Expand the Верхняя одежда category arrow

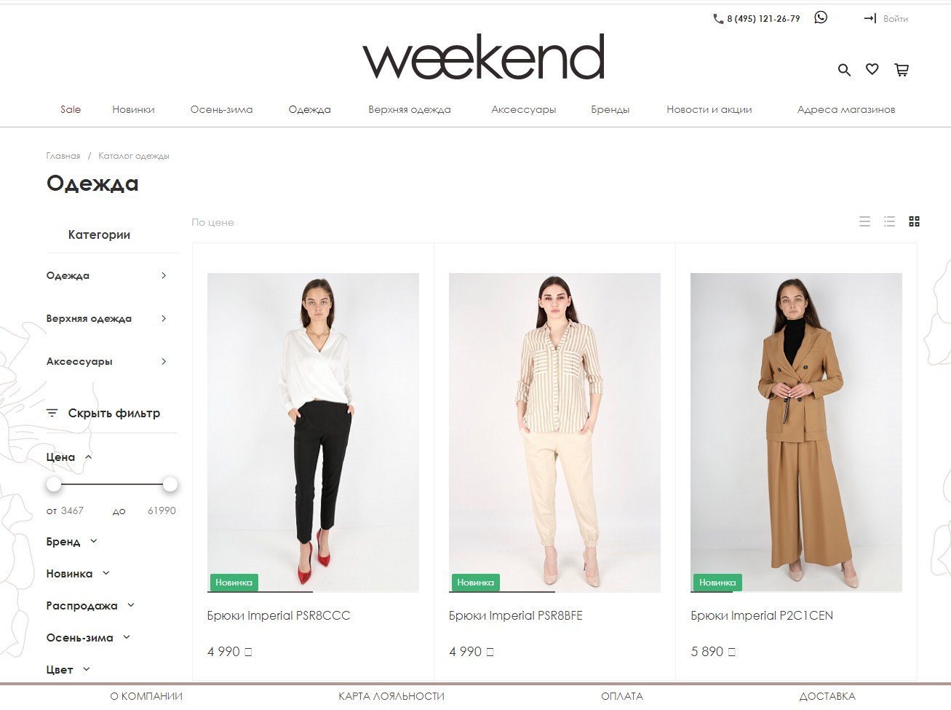[x=164, y=318]
